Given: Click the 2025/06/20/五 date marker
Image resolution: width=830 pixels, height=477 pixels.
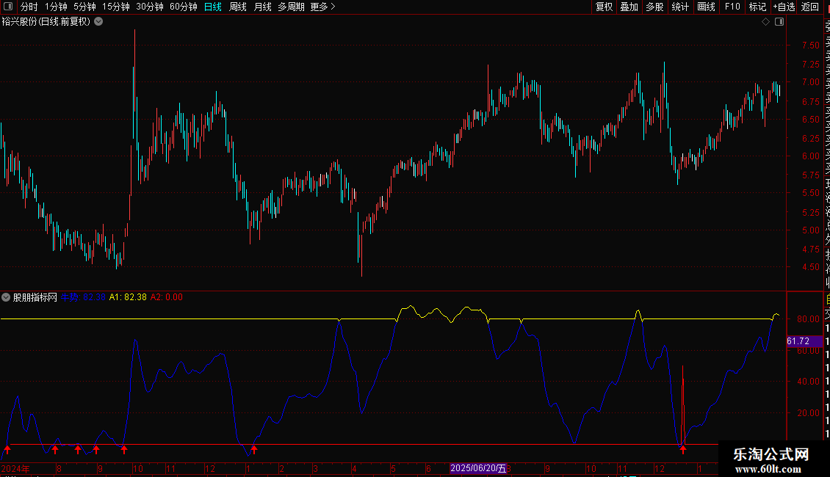Looking at the screenshot, I should (x=478, y=468).
